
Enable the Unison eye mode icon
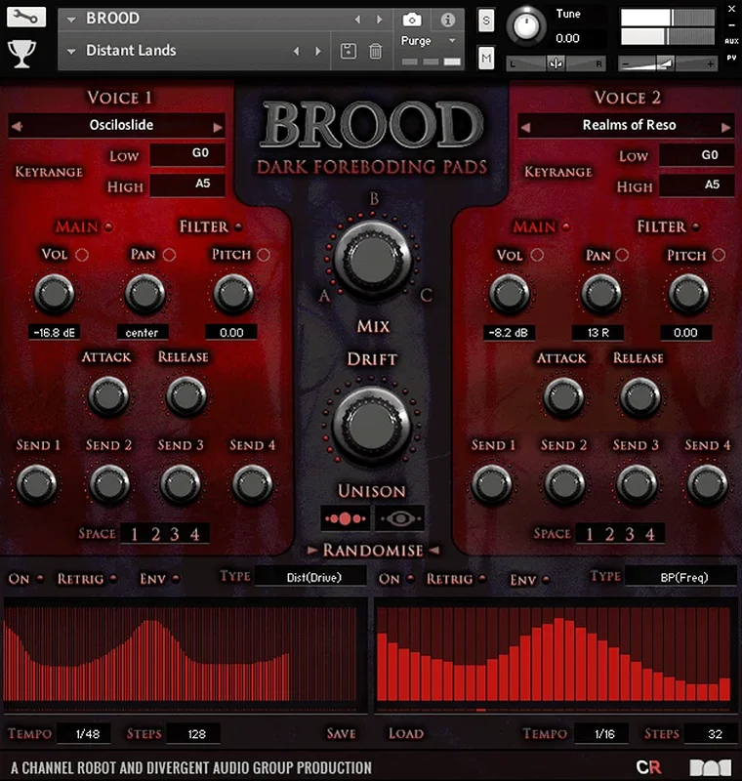tap(400, 519)
